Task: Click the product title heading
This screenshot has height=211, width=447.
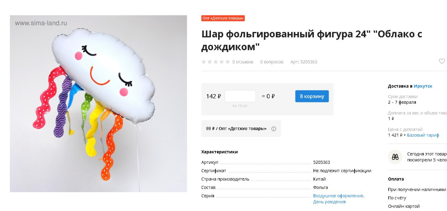Action: pos(312,40)
